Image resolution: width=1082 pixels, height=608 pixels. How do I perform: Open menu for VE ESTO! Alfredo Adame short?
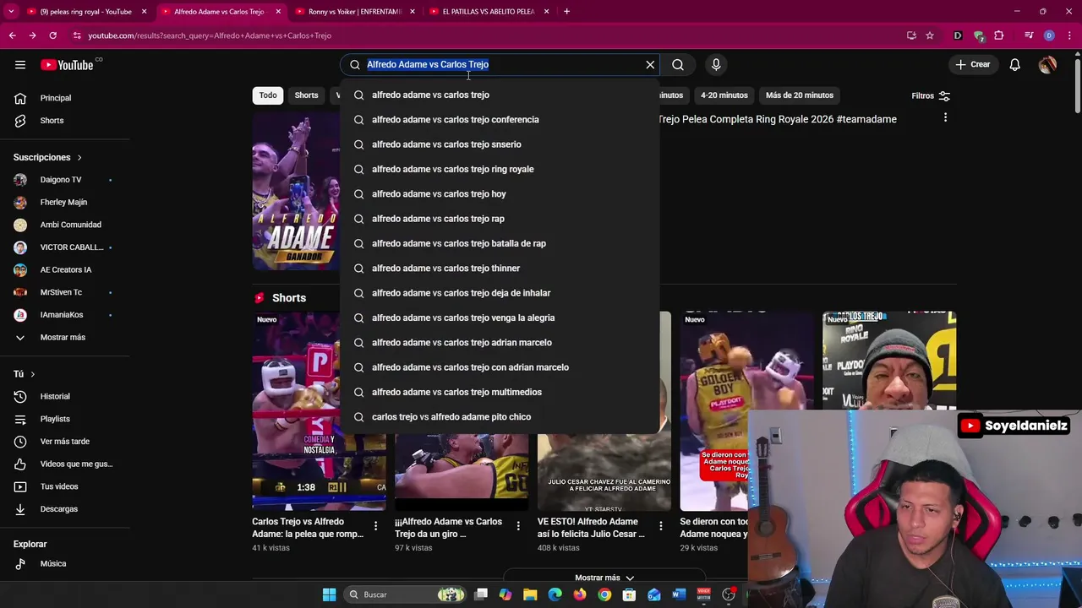[x=661, y=526]
